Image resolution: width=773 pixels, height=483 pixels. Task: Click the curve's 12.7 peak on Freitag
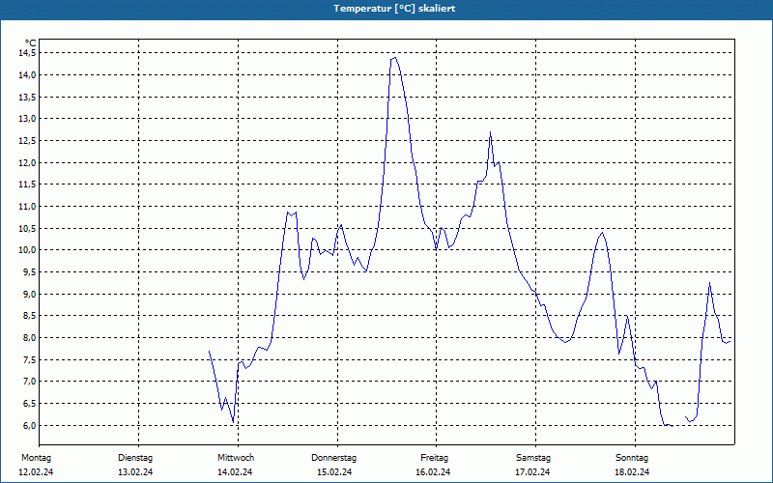tap(490, 132)
